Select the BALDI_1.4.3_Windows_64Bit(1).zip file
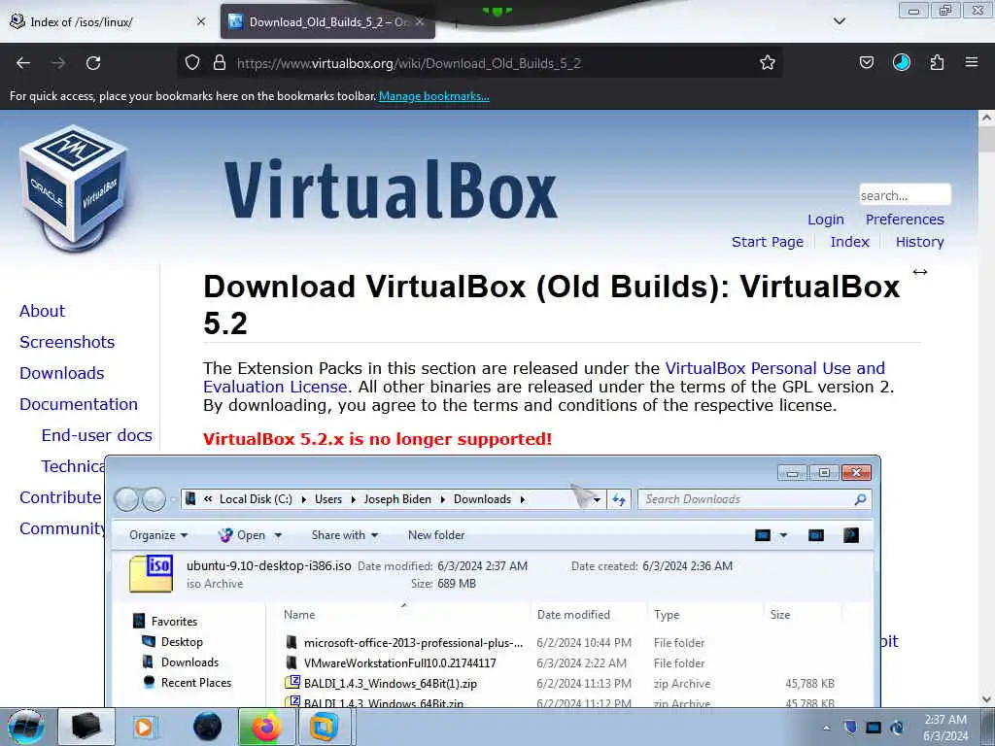 pyautogui.click(x=391, y=683)
